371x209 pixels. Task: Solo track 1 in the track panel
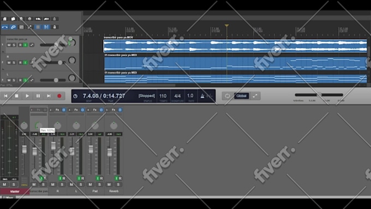tap(14, 45)
